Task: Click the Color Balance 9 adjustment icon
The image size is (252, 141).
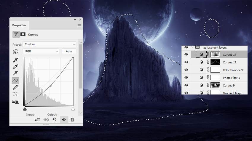Action: [x=201, y=70]
